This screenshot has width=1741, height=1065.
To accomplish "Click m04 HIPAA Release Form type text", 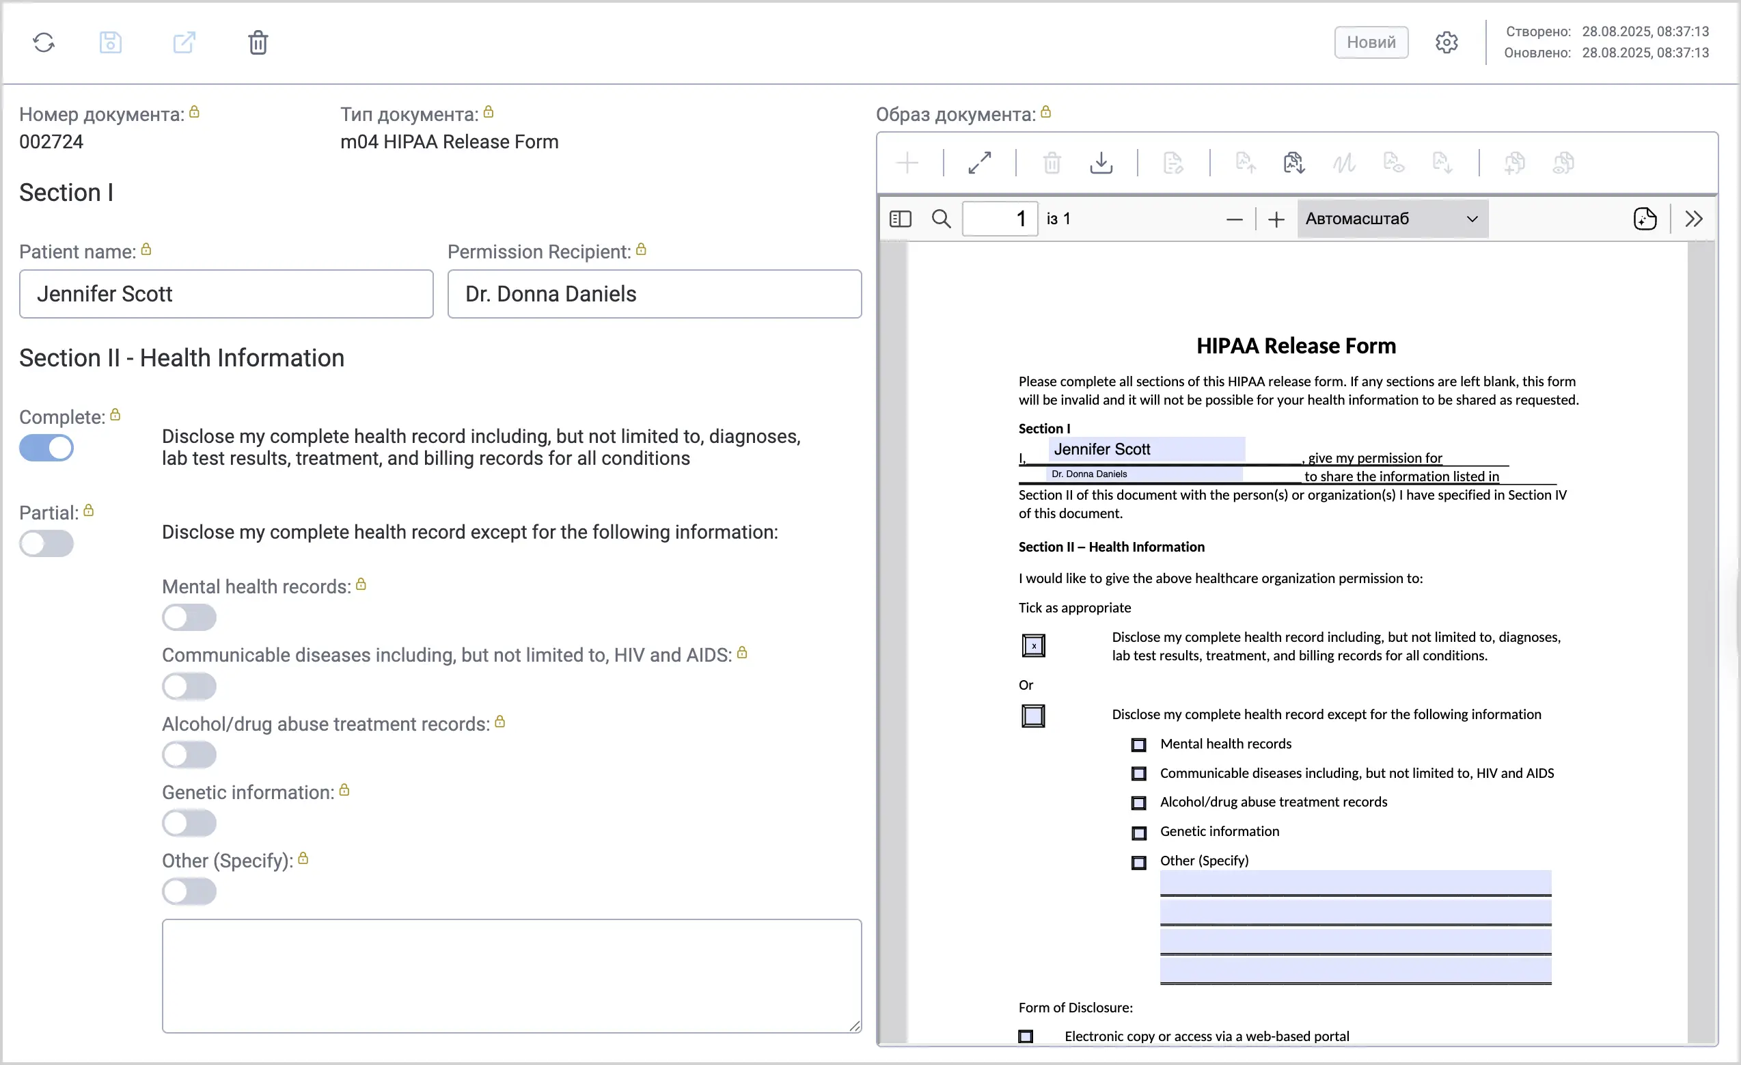I will tap(450, 142).
